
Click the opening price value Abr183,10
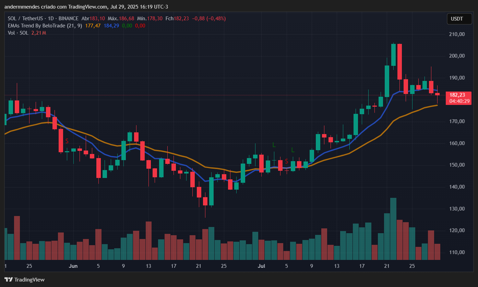[x=94, y=19]
